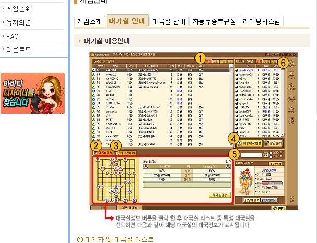Image resolution: width=317 pixels, height=243 pixels.
Task: Select user samsan0411 in the user list
Action: [x=258, y=75]
